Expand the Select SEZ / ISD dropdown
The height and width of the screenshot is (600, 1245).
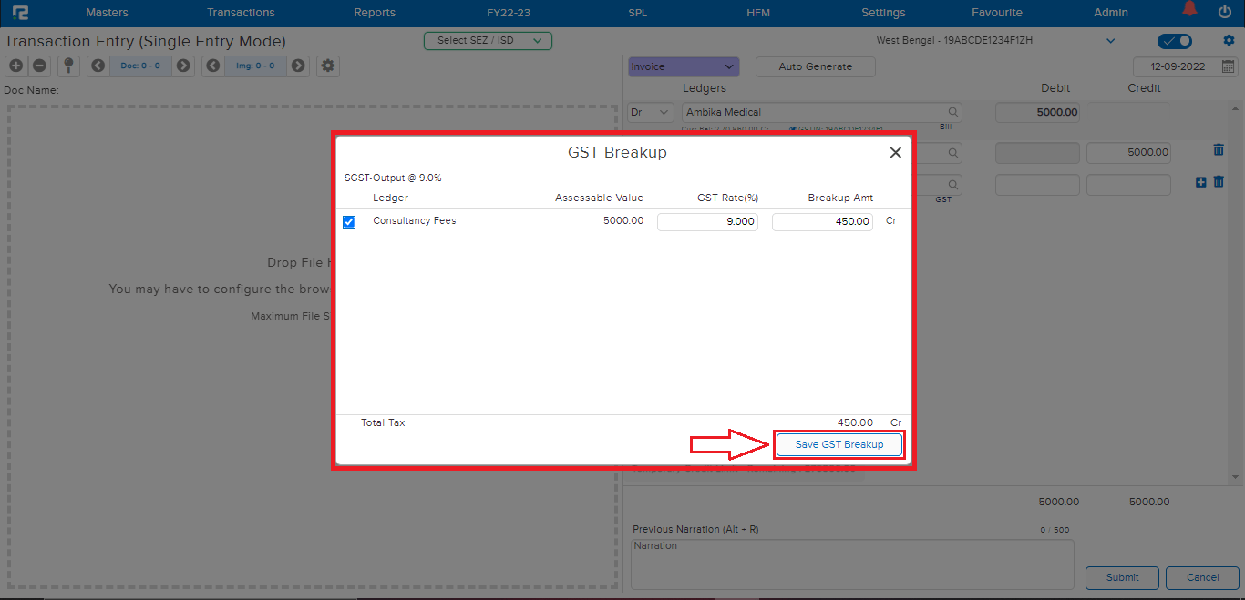coord(488,41)
